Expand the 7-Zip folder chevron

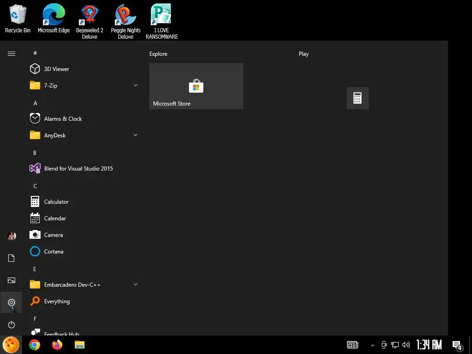pyautogui.click(x=136, y=85)
